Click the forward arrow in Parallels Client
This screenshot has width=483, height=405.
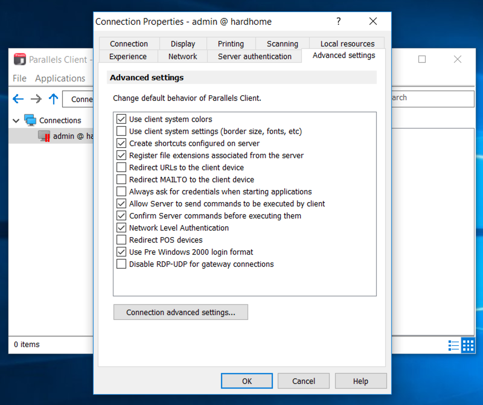tap(36, 99)
